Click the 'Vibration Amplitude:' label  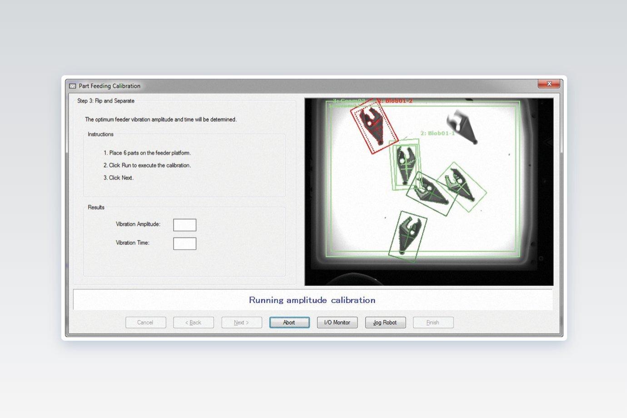click(x=138, y=224)
